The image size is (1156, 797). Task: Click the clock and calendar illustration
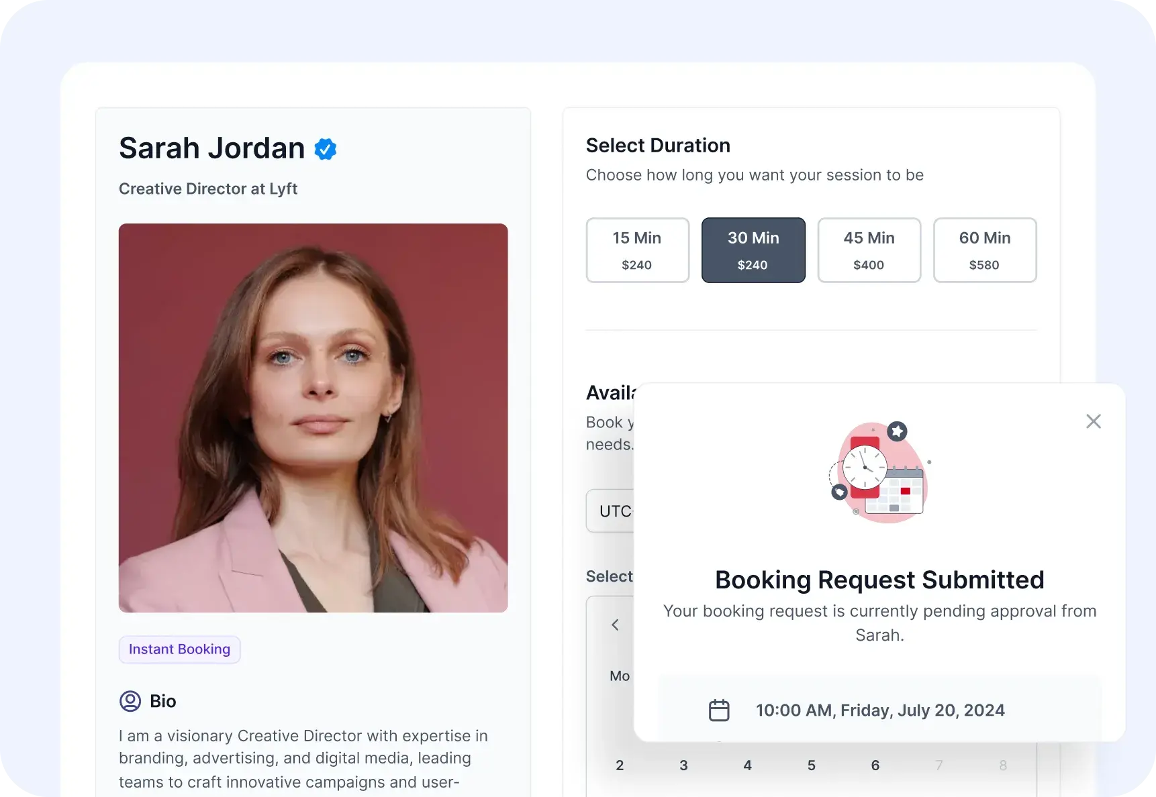click(879, 473)
